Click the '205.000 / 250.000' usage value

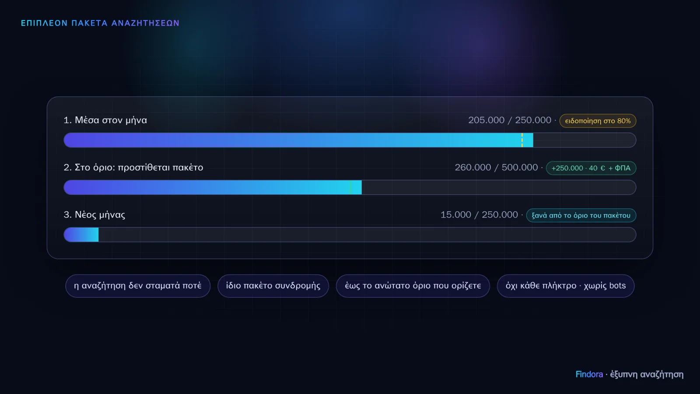coord(510,120)
